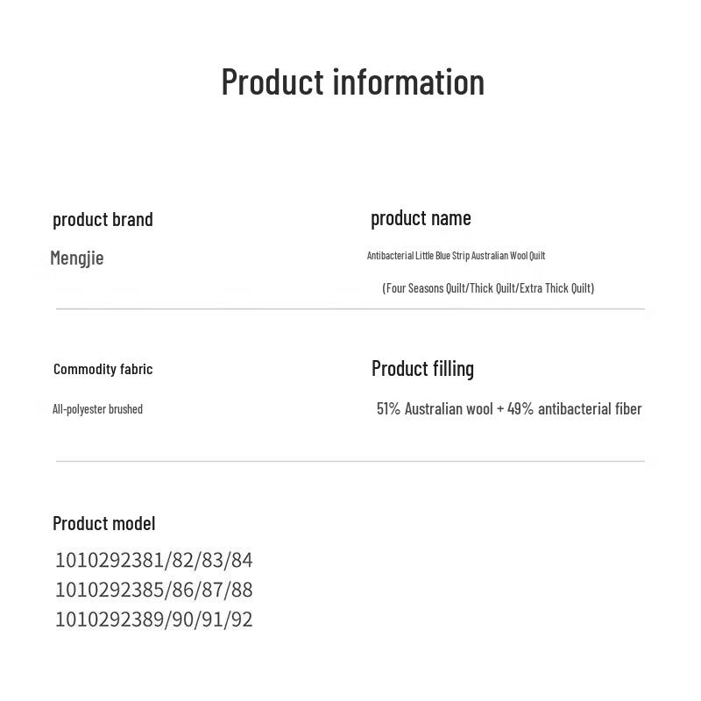Select the "Extra Thick Quilt" variant text

pos(556,288)
